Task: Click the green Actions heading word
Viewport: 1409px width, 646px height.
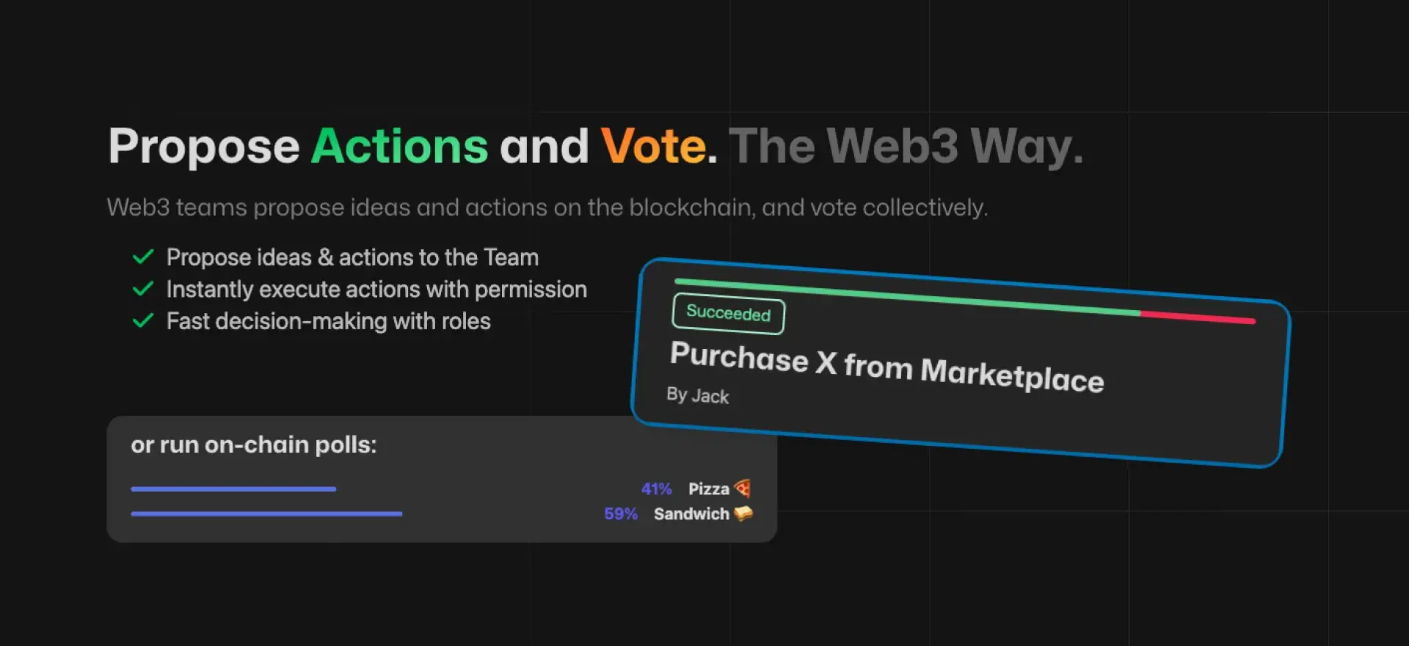Action: (399, 146)
